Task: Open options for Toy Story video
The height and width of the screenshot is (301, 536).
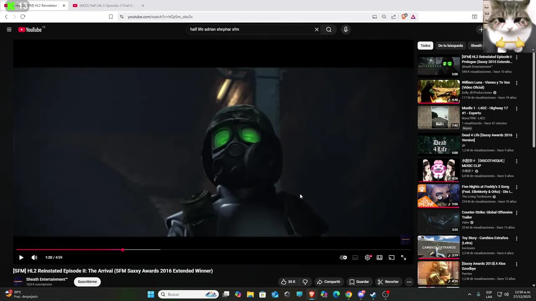Action: click(x=517, y=239)
